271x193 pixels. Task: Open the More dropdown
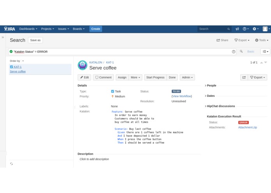(135, 77)
